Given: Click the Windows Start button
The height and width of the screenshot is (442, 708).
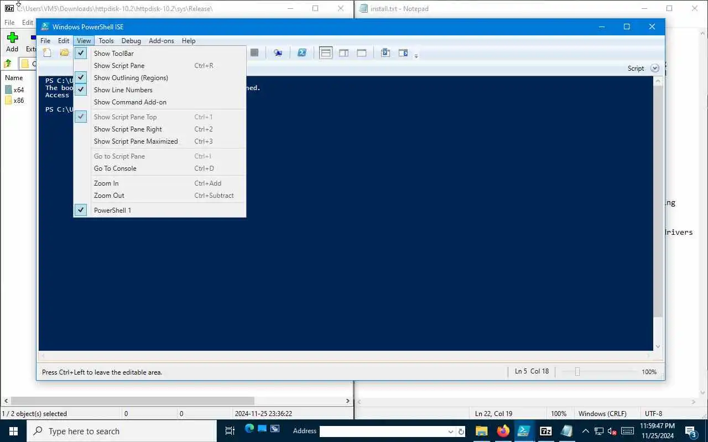Looking at the screenshot, I should point(13,431).
